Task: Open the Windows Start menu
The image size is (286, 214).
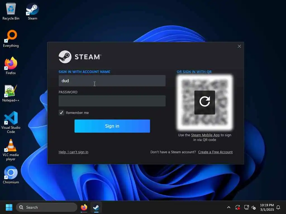Action: 9,207
